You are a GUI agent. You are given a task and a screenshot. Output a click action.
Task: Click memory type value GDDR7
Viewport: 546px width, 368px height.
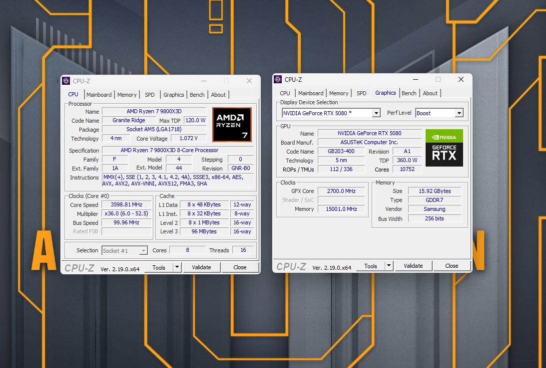click(x=435, y=200)
